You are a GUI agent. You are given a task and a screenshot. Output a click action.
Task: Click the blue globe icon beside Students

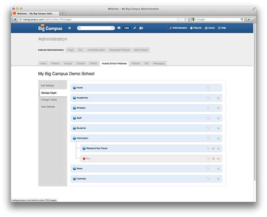coord(74,128)
